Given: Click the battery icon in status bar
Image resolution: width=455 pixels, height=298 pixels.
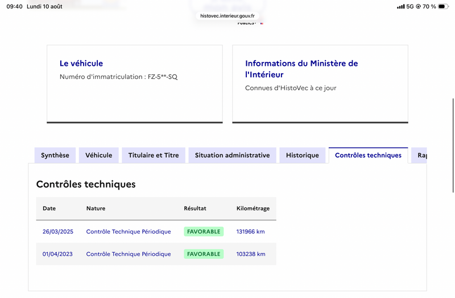Looking at the screenshot, I should click(443, 6).
